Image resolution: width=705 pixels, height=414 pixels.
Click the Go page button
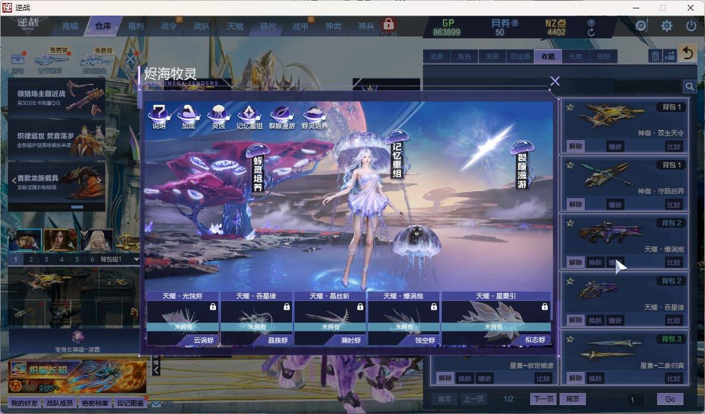(670, 399)
